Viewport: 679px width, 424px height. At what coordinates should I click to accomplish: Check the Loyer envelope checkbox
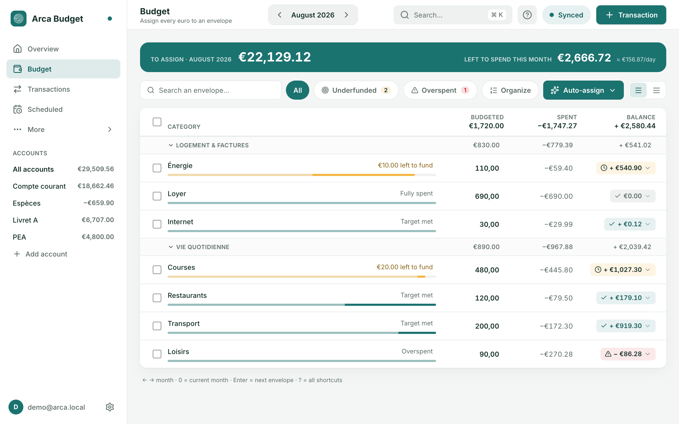pos(157,196)
